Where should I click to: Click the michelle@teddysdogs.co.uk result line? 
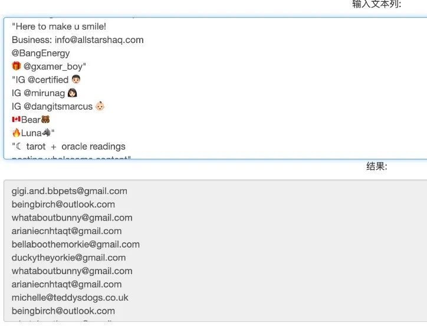pos(70,298)
